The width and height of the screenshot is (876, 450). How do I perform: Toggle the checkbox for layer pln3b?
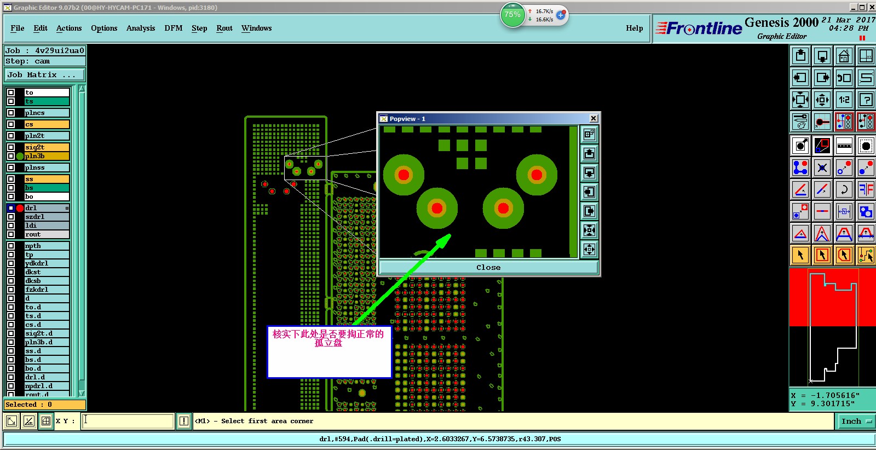pos(11,156)
